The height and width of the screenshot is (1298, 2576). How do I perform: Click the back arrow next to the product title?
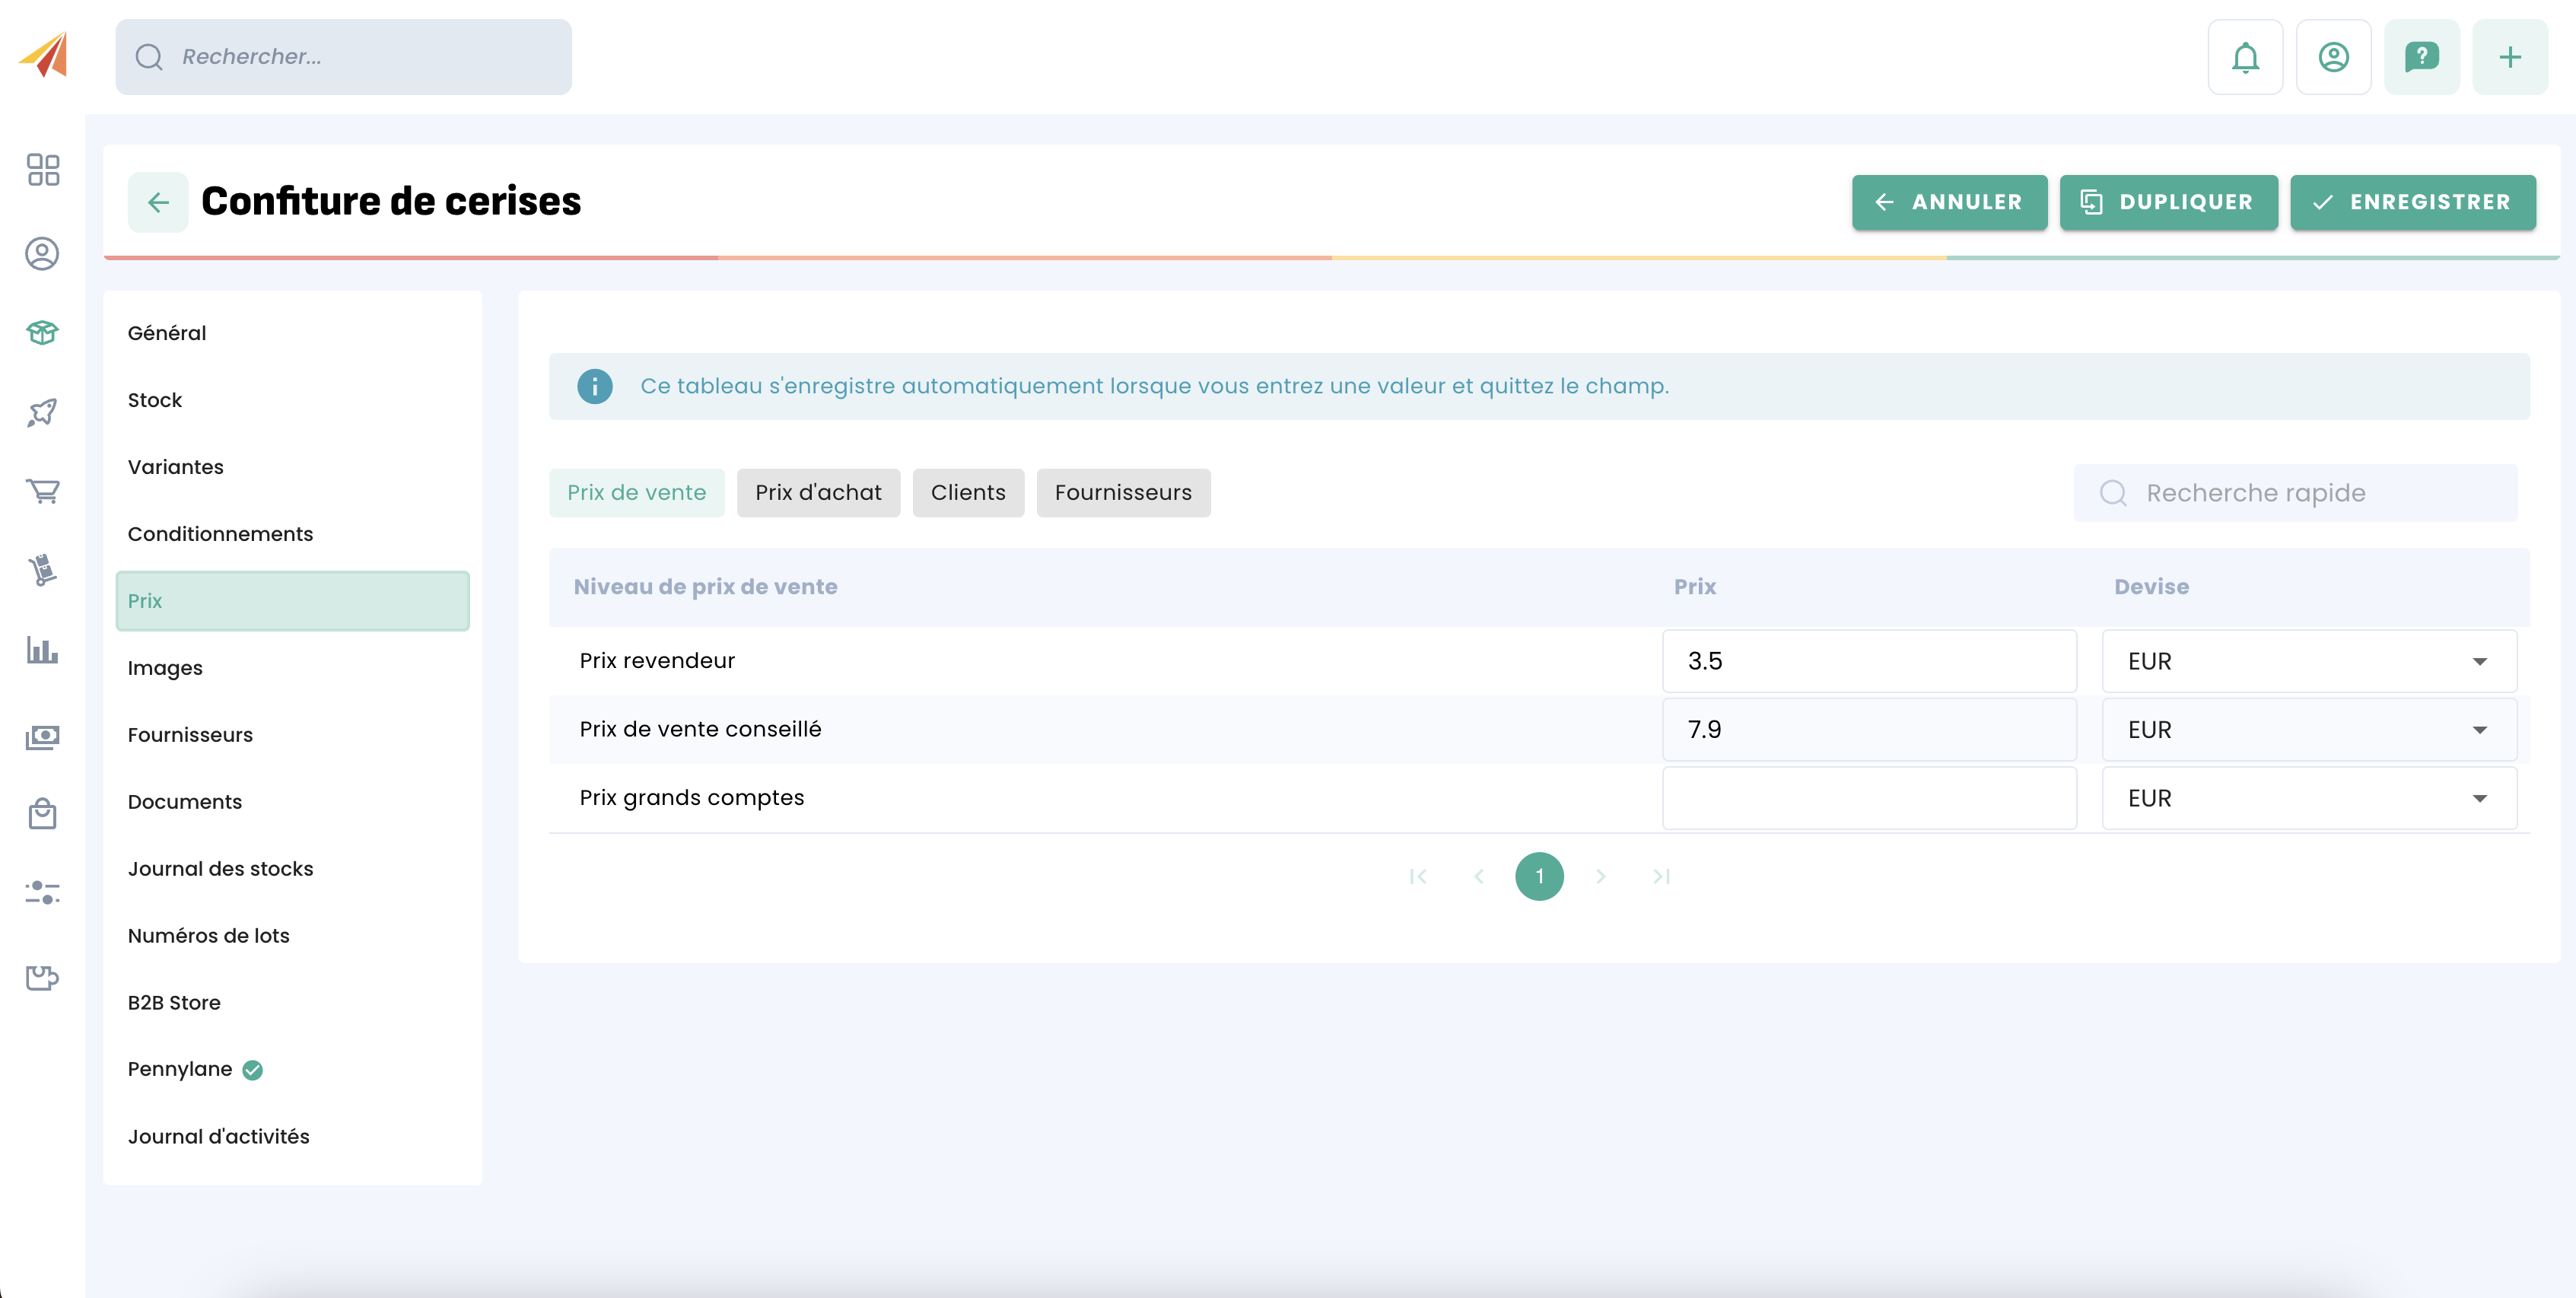158,203
